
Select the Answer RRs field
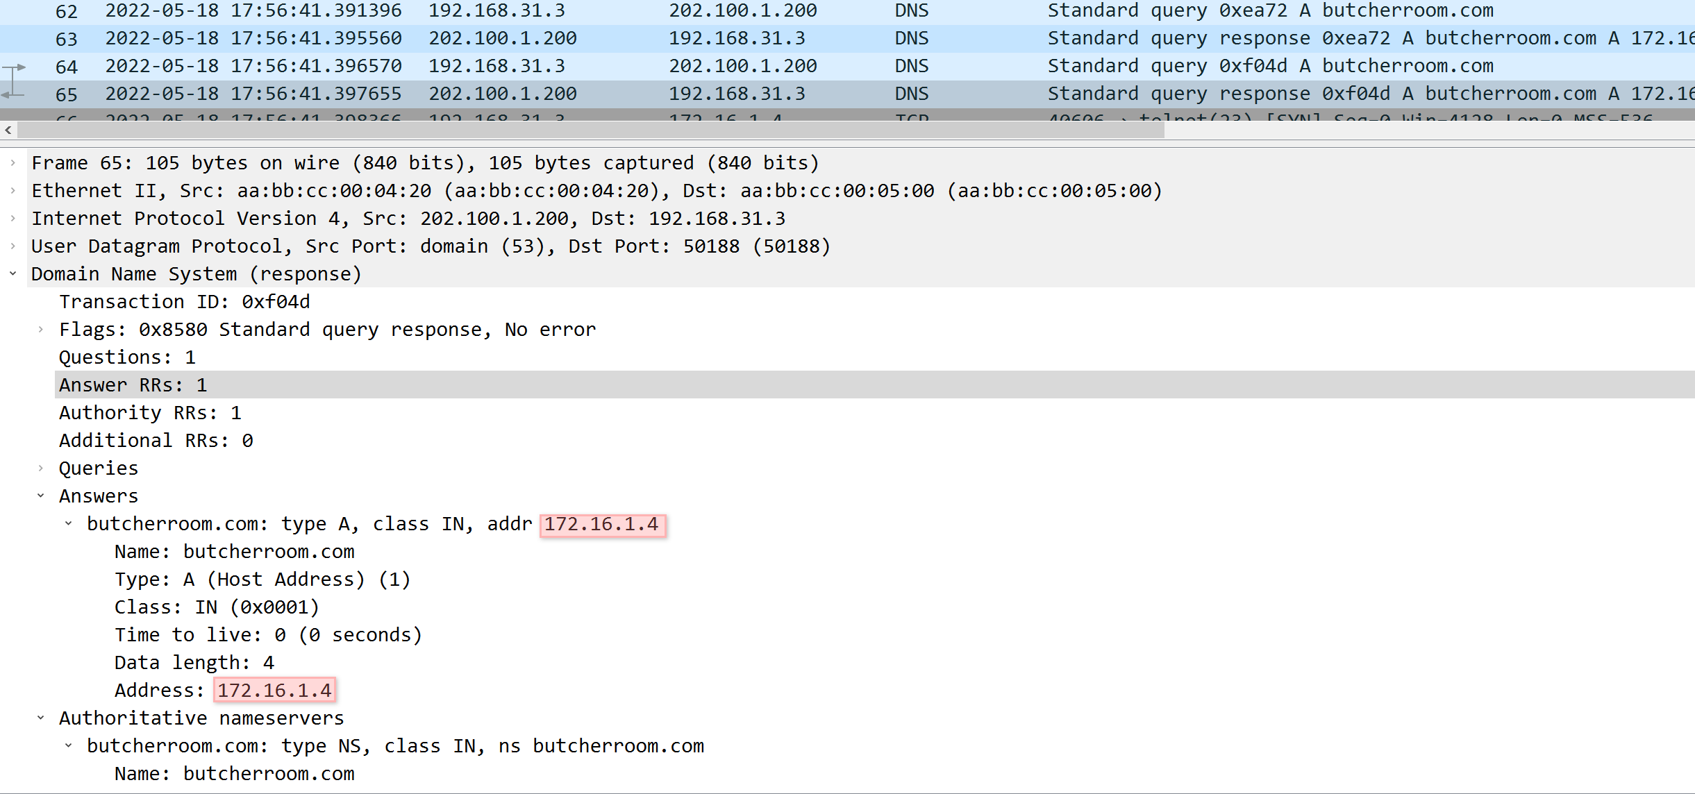click(133, 385)
